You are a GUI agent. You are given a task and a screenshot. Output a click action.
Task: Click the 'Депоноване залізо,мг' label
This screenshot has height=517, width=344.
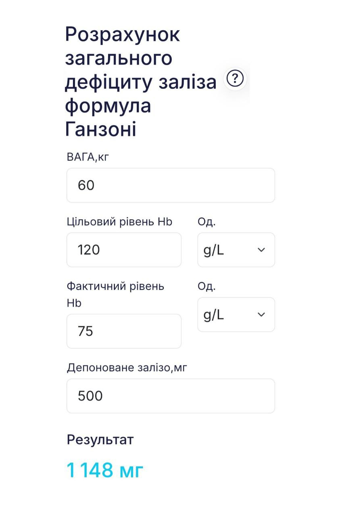pyautogui.click(x=127, y=368)
